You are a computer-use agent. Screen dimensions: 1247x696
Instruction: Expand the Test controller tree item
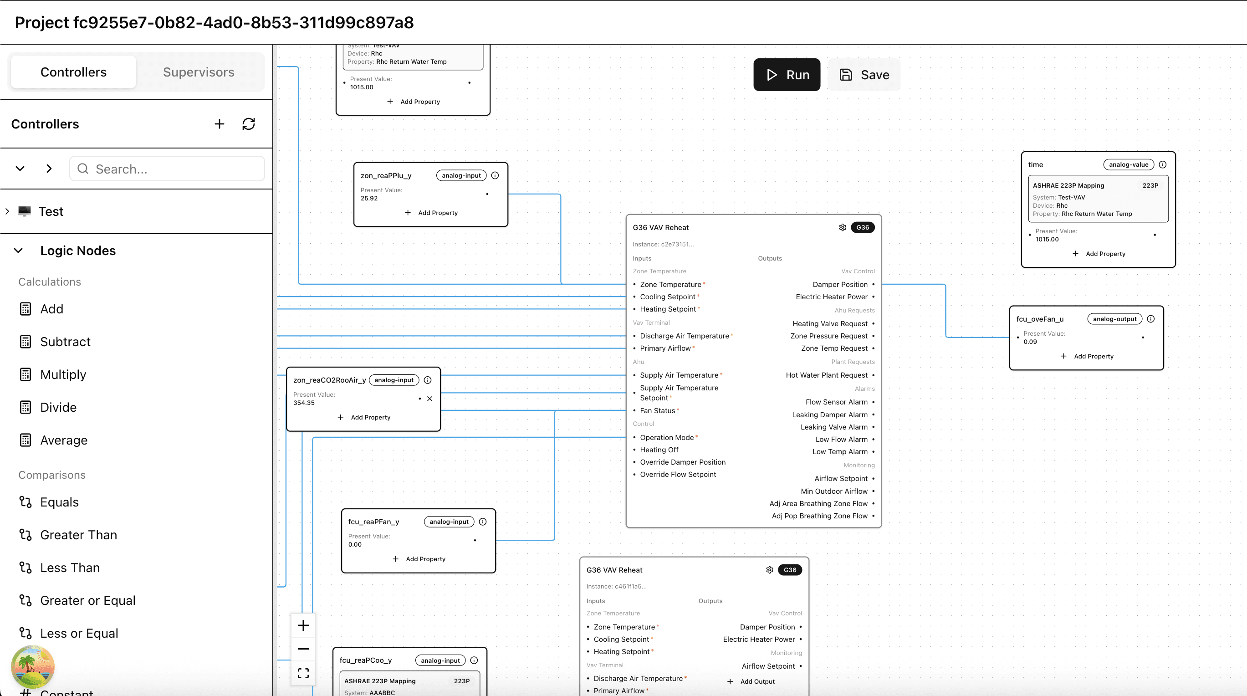7,211
